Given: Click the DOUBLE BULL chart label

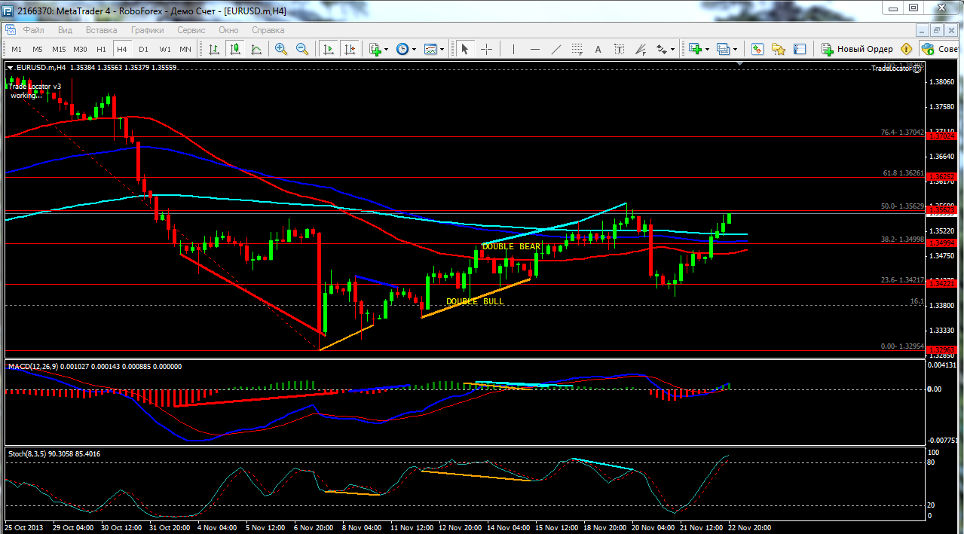Looking at the screenshot, I should 475,301.
